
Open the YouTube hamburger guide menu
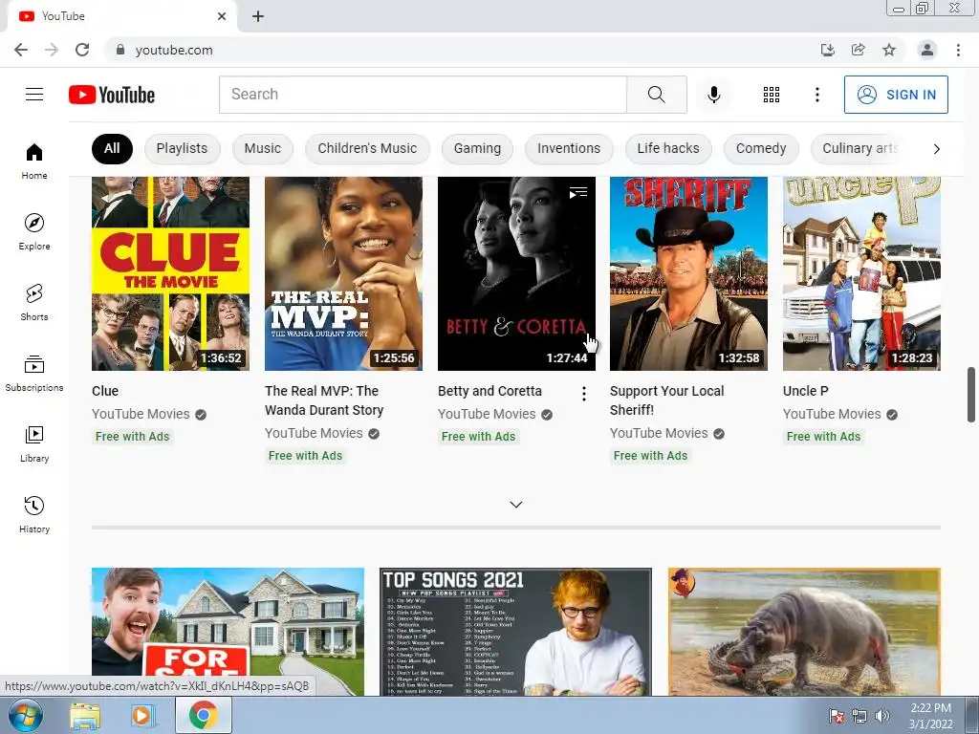coord(34,95)
